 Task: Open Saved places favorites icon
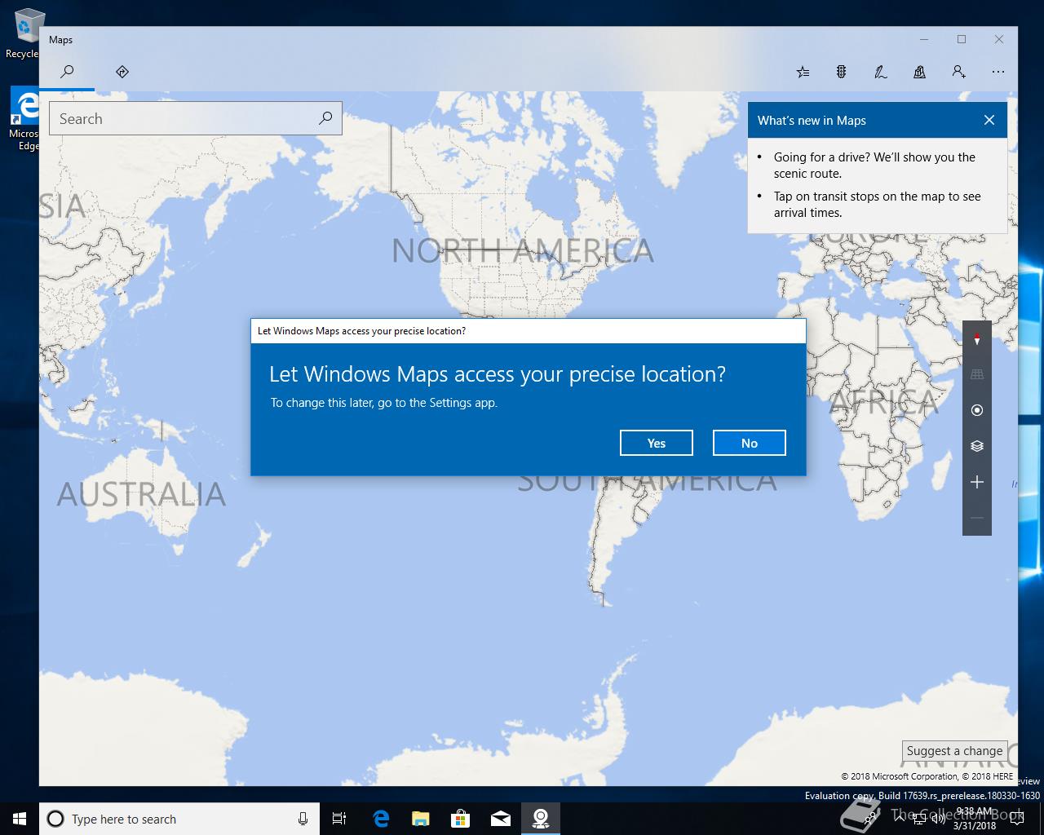[x=803, y=72]
